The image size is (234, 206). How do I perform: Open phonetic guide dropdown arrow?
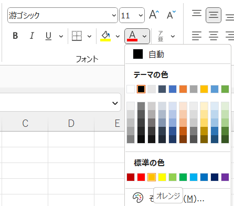173,36
